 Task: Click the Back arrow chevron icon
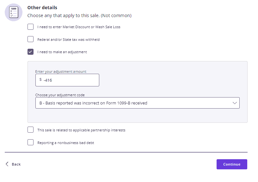point(7,164)
